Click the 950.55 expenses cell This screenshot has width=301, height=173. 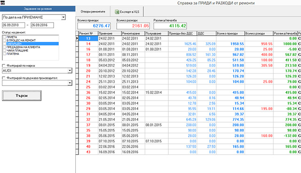click(259, 44)
